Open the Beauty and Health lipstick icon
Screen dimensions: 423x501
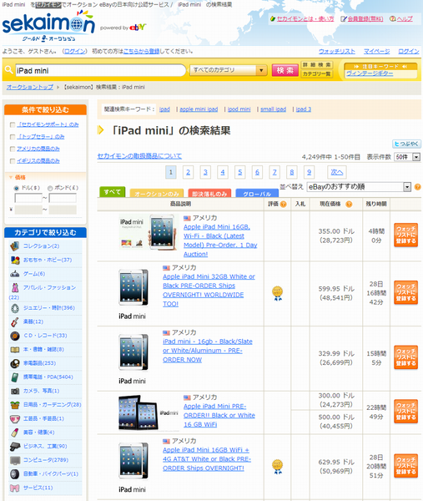click(15, 433)
